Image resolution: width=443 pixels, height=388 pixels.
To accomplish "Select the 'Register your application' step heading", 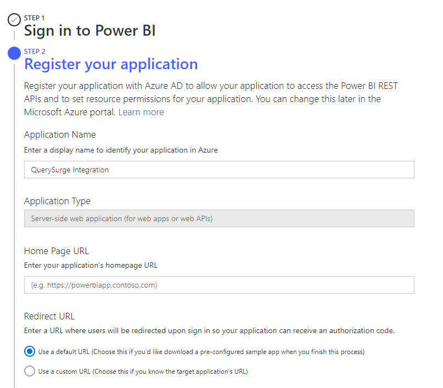I will [x=111, y=64].
